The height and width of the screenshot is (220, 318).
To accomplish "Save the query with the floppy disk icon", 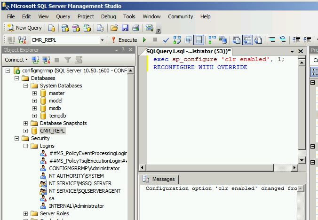I will [x=125, y=28].
